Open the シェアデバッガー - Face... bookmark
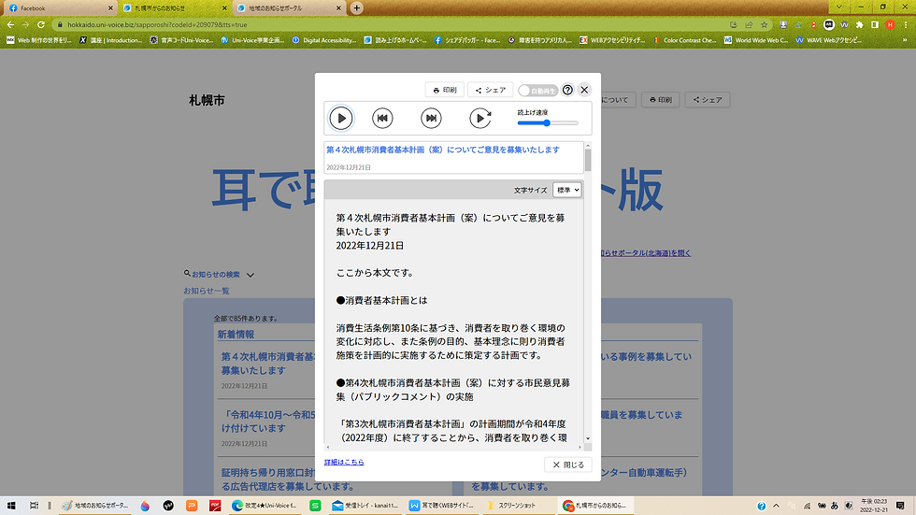916x515 pixels. click(466, 40)
